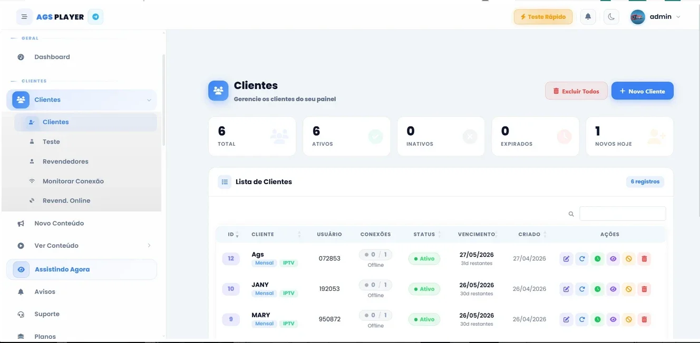Open the Telegram icon link in header
700x343 pixels.
[95, 17]
